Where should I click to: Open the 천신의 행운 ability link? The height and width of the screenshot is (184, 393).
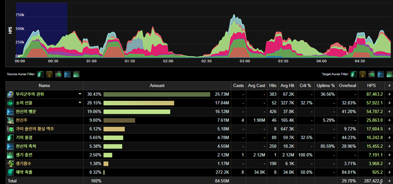tap(26, 112)
